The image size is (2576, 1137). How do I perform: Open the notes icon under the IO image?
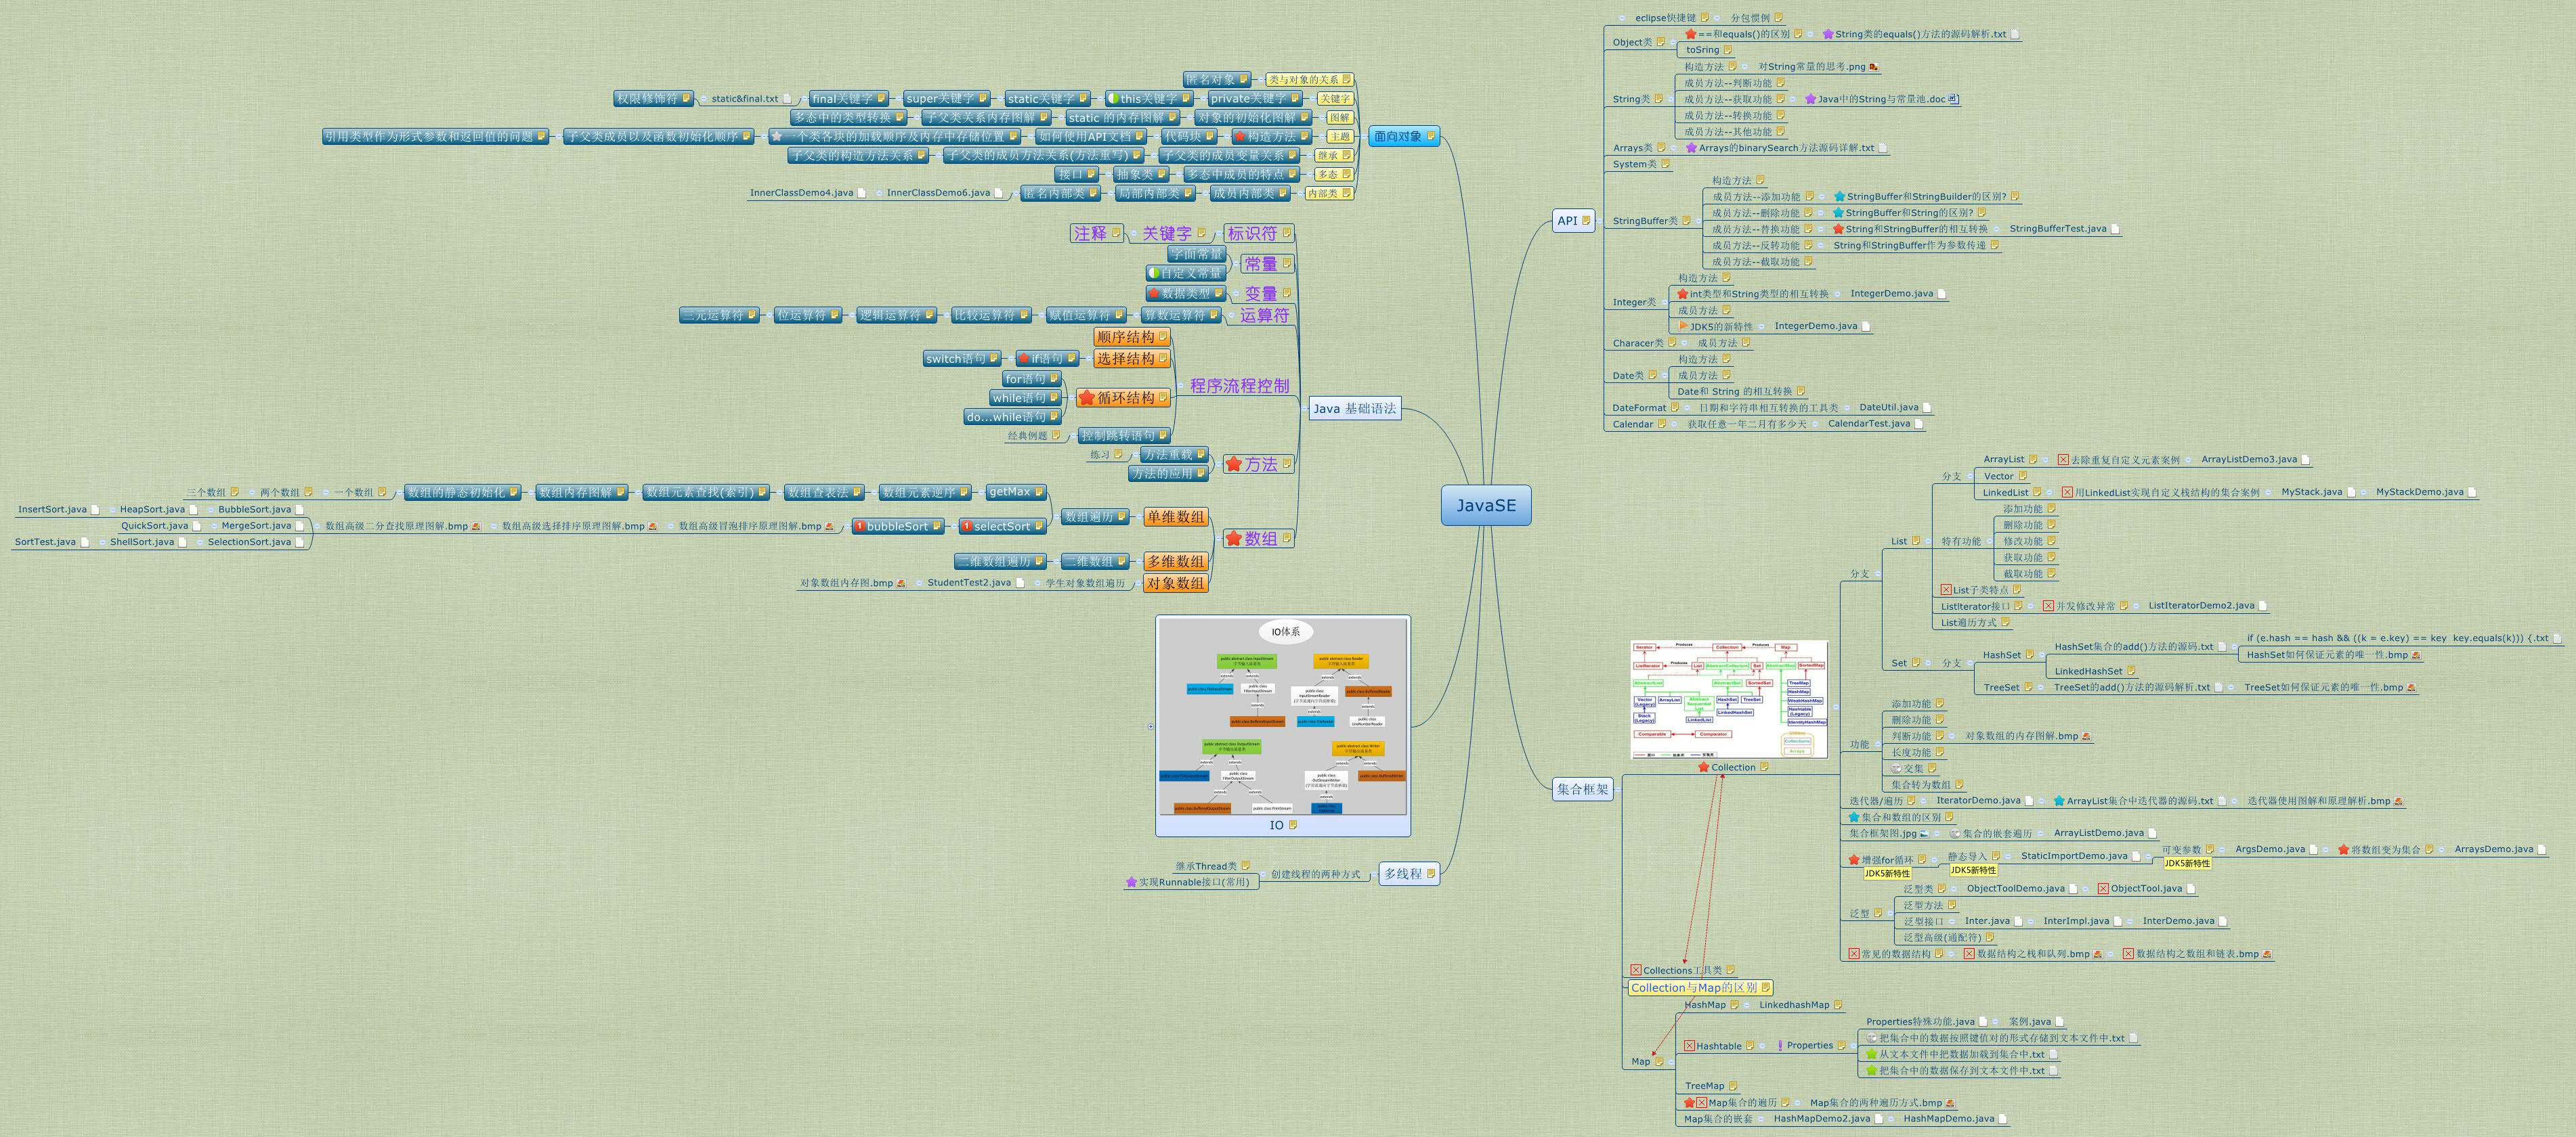pyautogui.click(x=1293, y=825)
